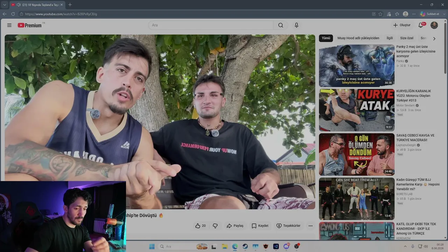
Task: Save the video with Kaydet
Action: pyautogui.click(x=260, y=226)
